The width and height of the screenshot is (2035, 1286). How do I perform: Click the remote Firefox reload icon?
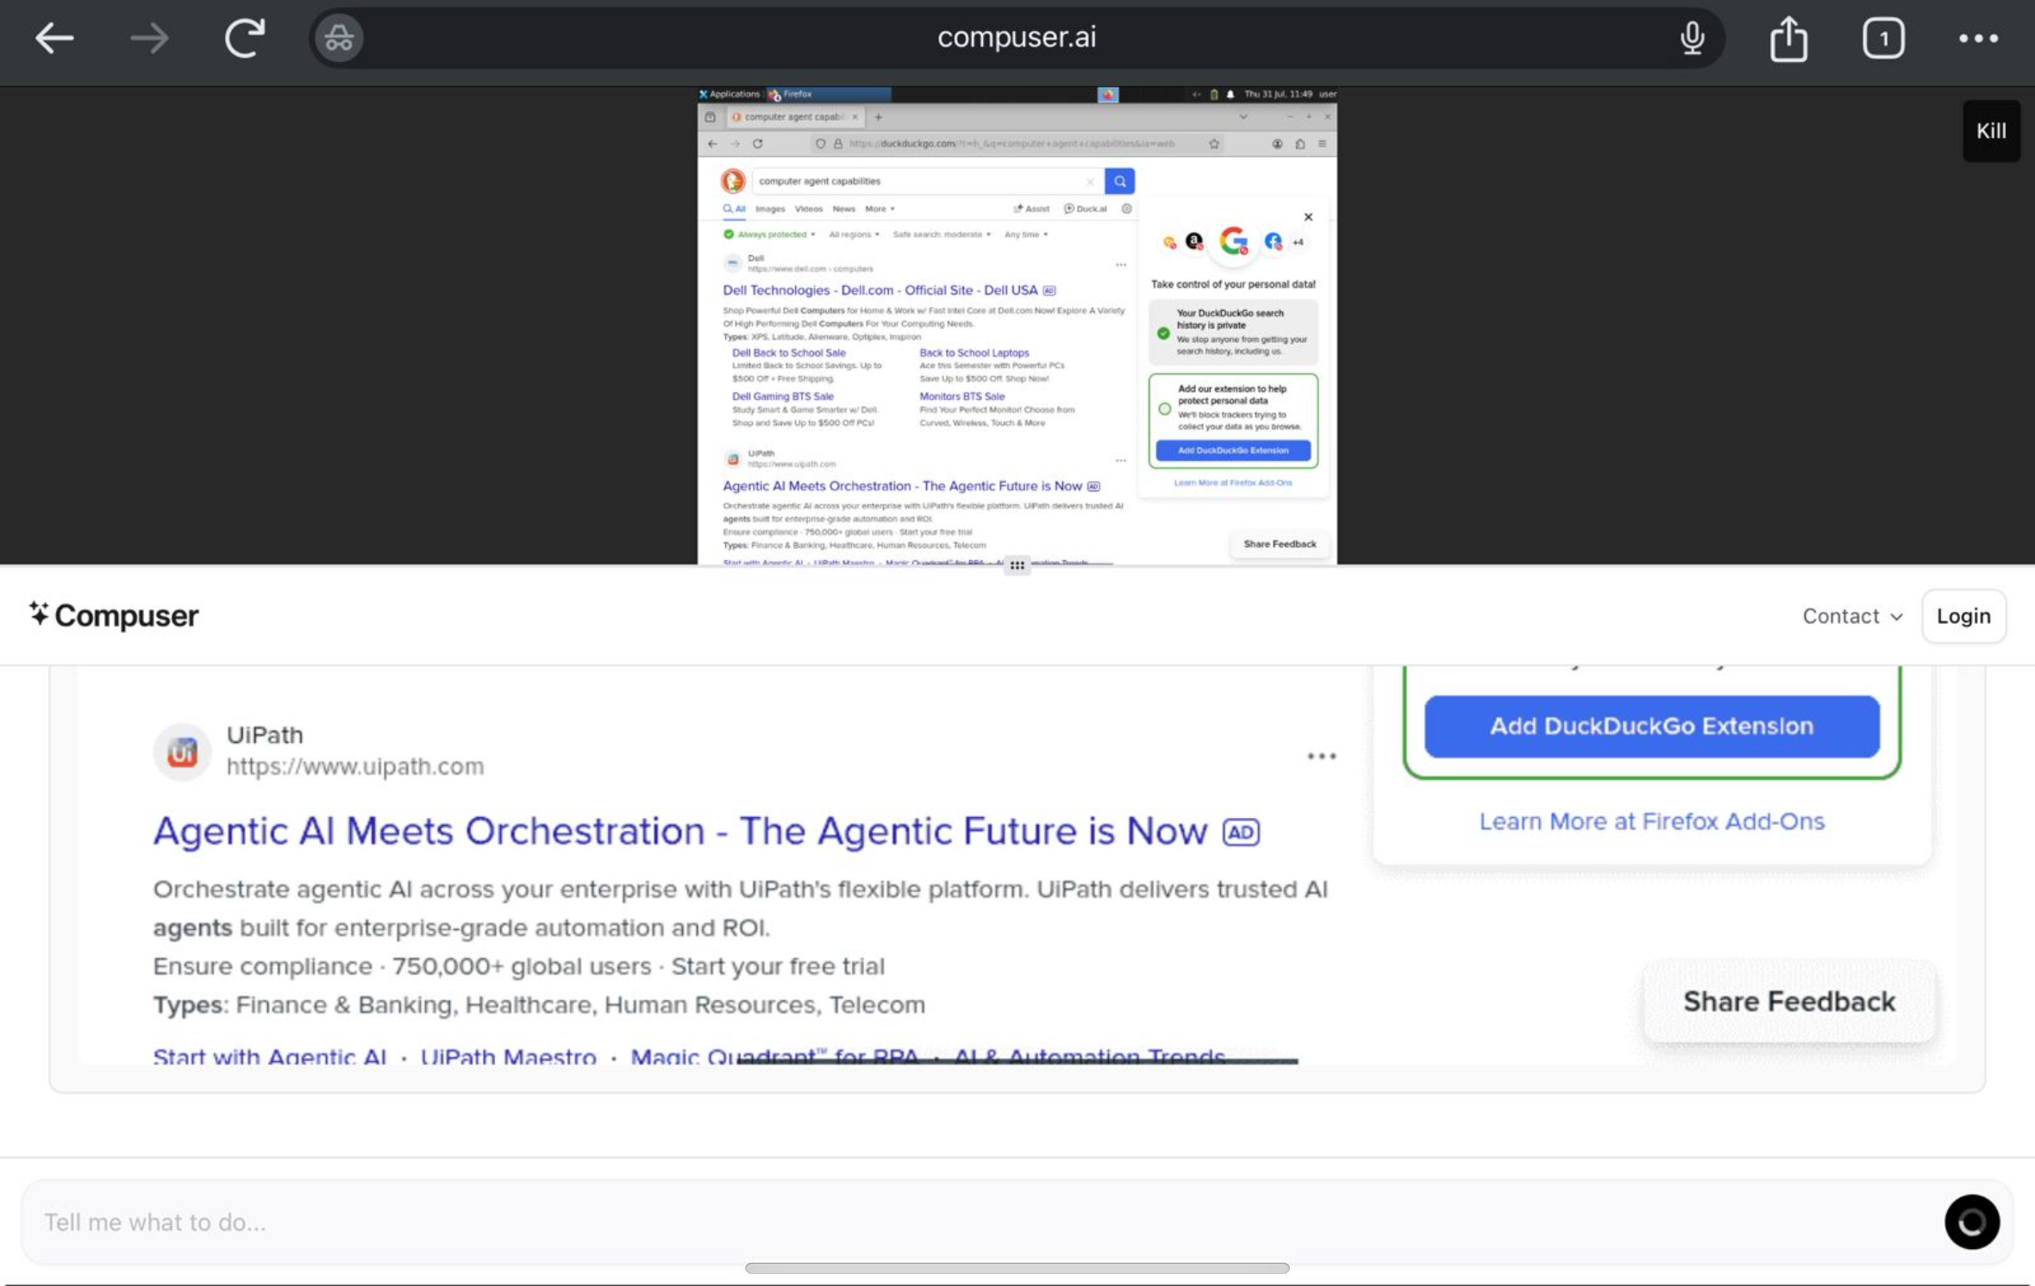pyautogui.click(x=757, y=144)
